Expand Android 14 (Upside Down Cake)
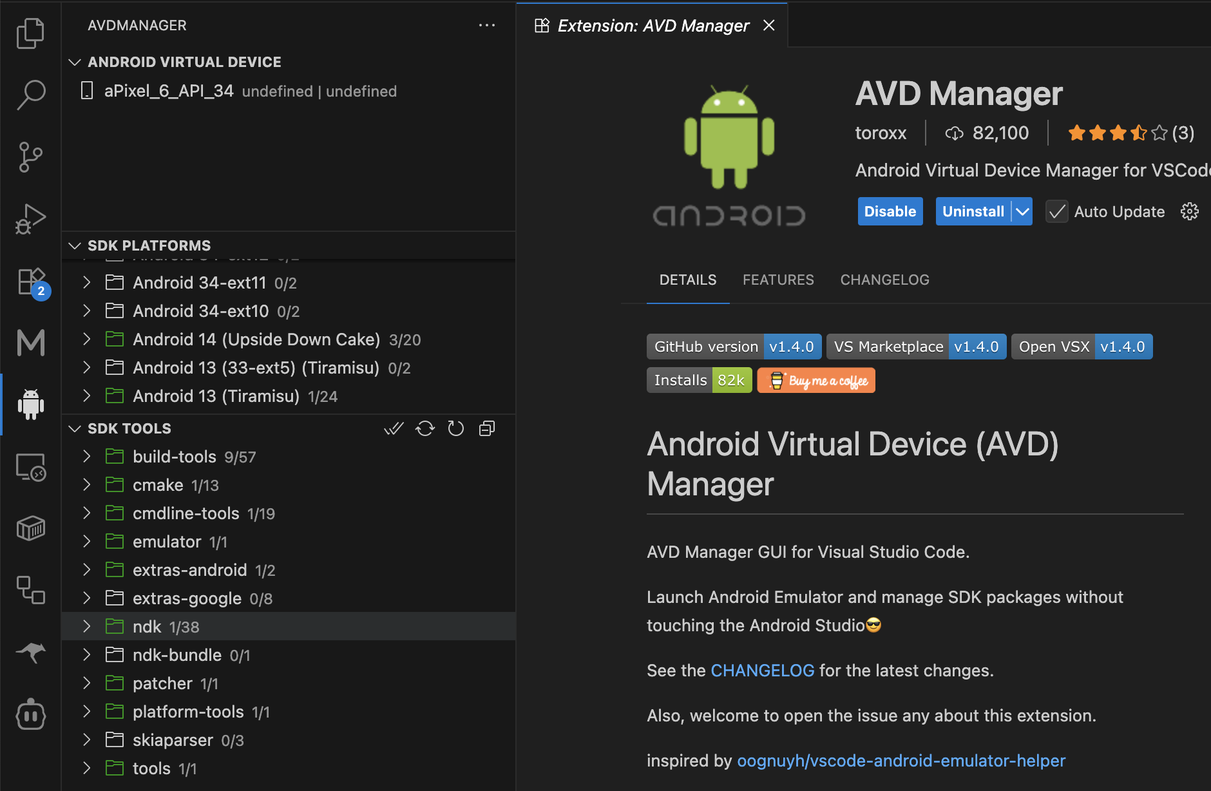The image size is (1211, 791). (x=87, y=339)
